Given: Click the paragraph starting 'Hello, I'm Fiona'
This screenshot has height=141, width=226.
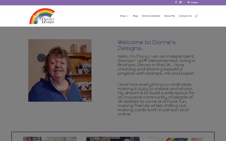Looking at the screenshot, I should pyautogui.click(x=157, y=65).
